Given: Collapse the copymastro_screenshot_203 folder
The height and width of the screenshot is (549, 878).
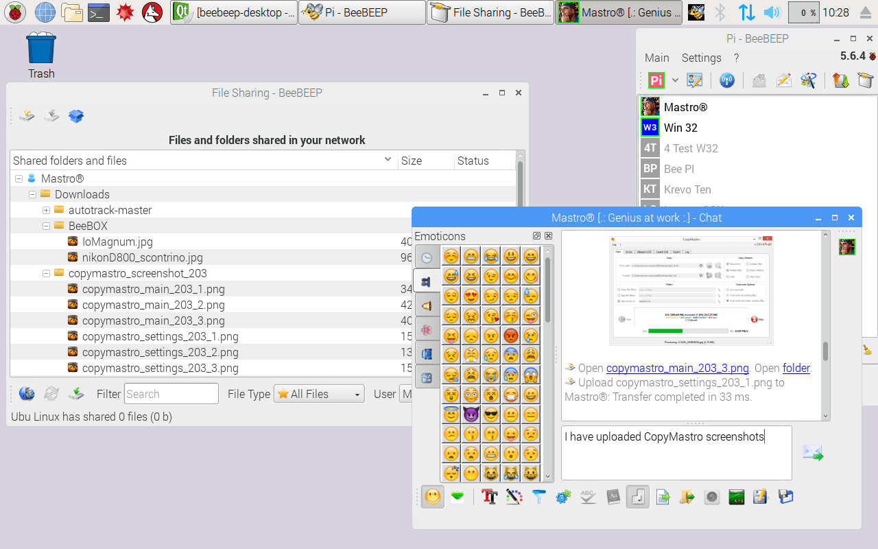Looking at the screenshot, I should 46,273.
